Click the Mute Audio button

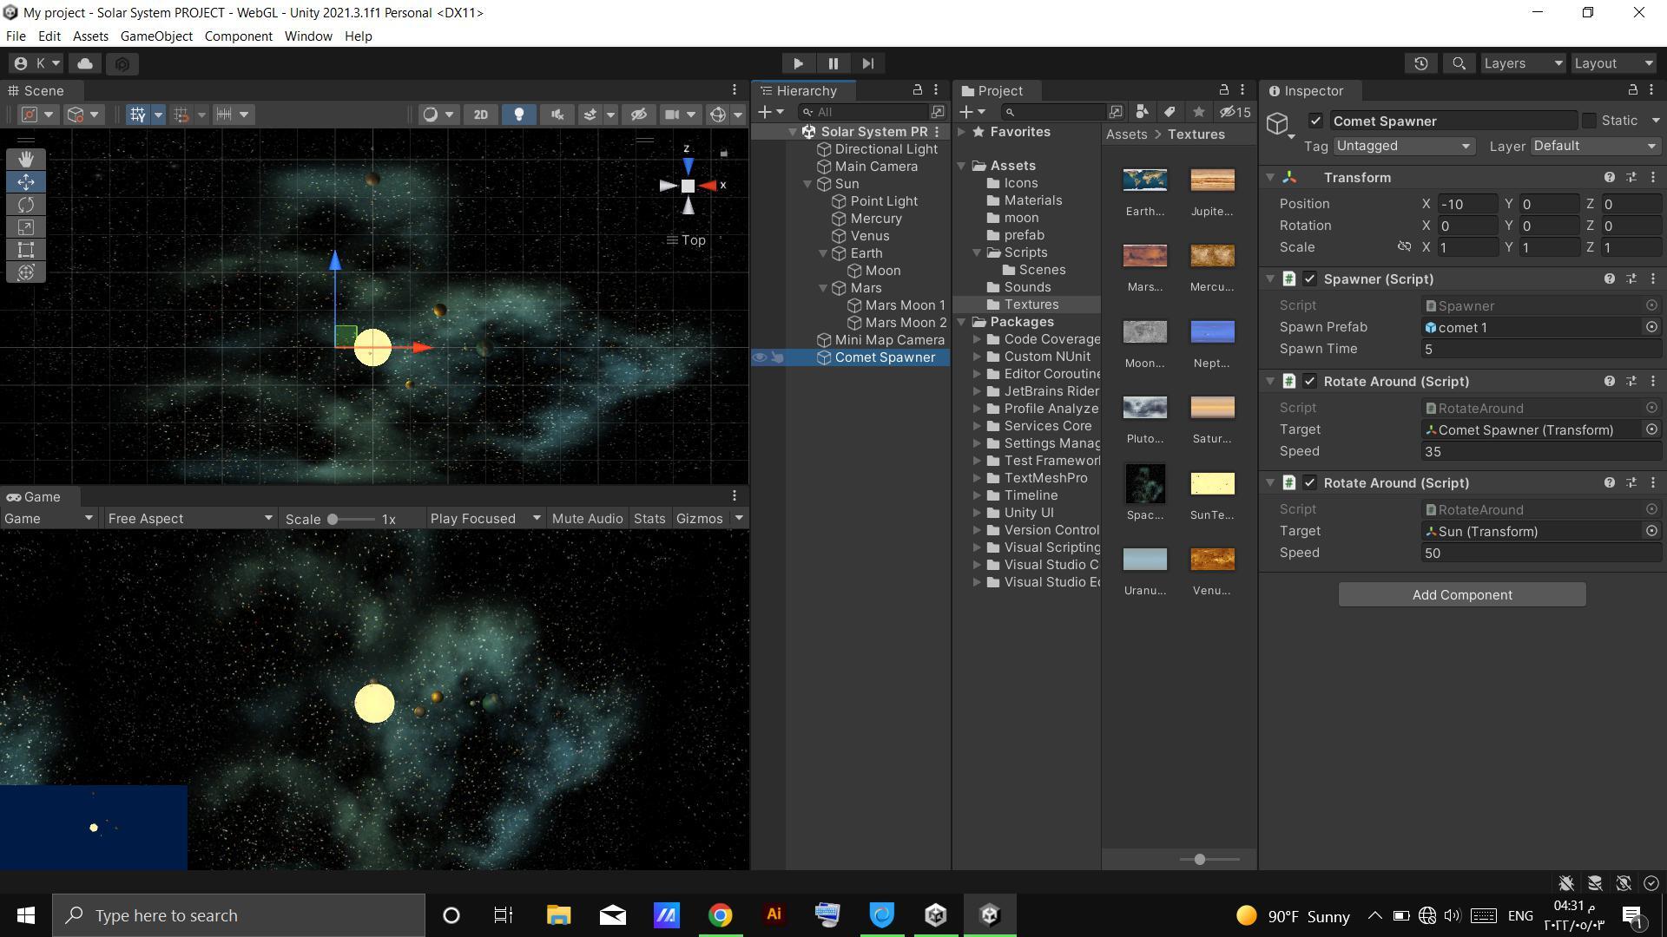coord(587,519)
